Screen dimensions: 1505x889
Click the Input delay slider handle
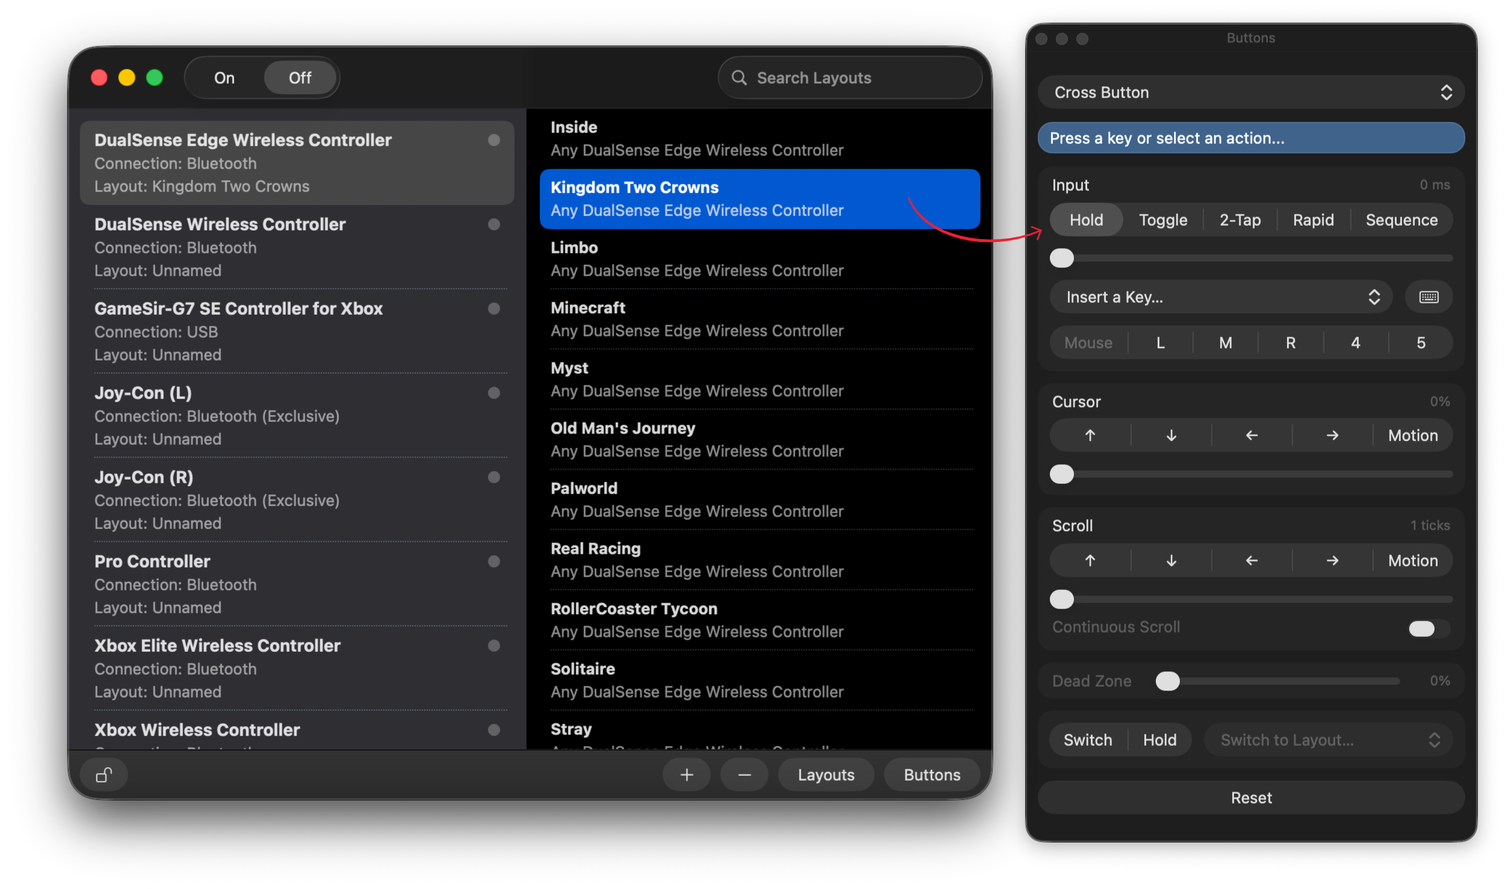pos(1061,258)
